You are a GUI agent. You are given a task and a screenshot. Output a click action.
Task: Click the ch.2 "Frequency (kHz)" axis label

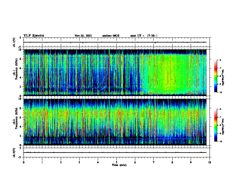click(x=16, y=118)
